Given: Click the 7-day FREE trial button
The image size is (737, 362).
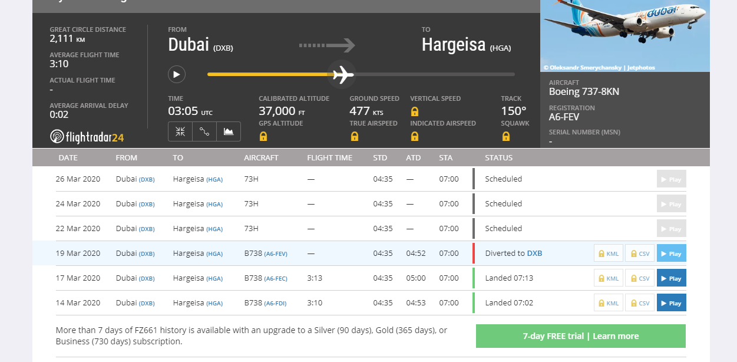Looking at the screenshot, I should (x=581, y=336).
